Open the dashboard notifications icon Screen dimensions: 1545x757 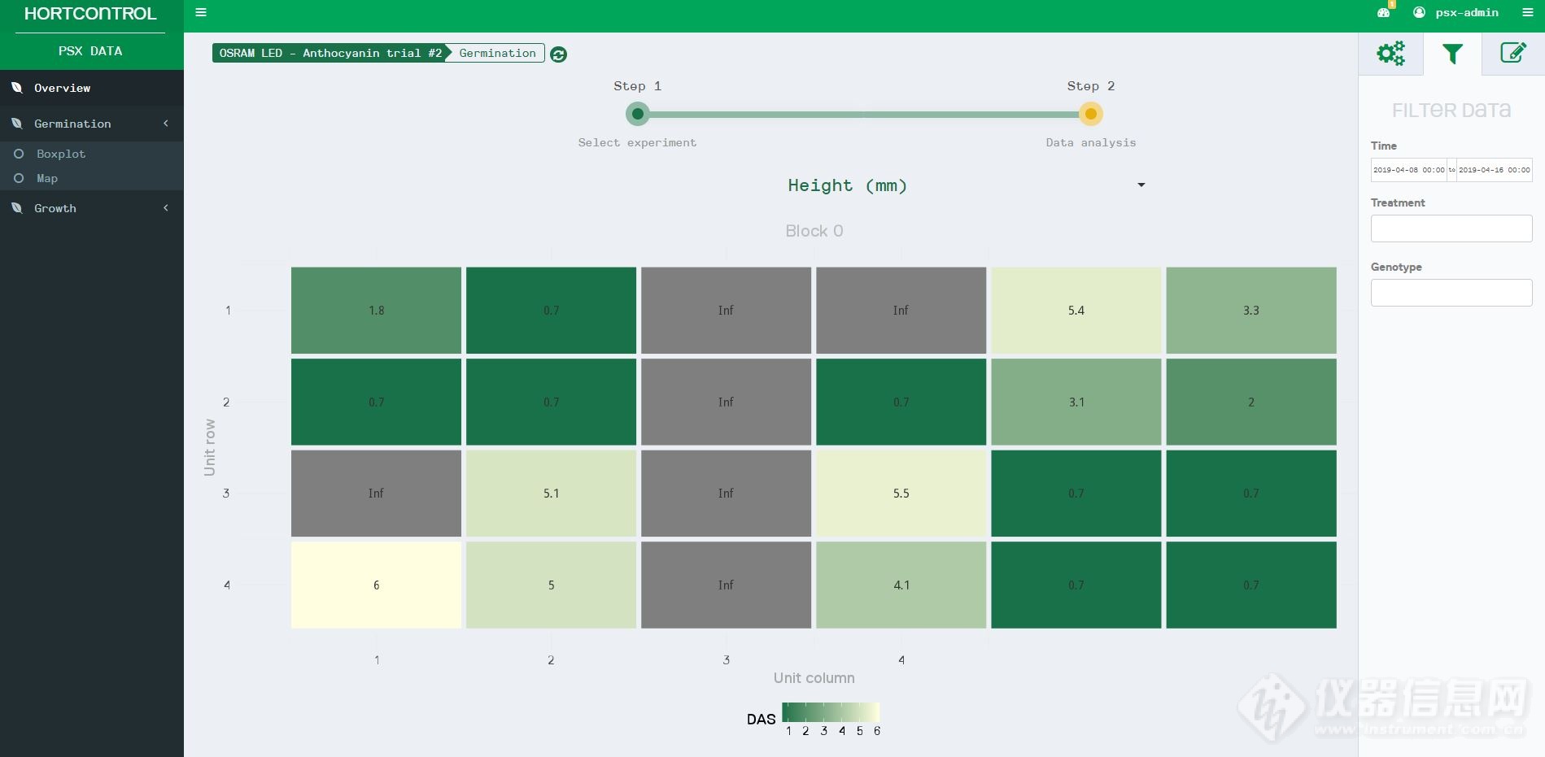pyautogui.click(x=1384, y=12)
